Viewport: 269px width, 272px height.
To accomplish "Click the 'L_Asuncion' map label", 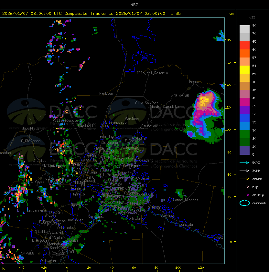I will [147, 126].
